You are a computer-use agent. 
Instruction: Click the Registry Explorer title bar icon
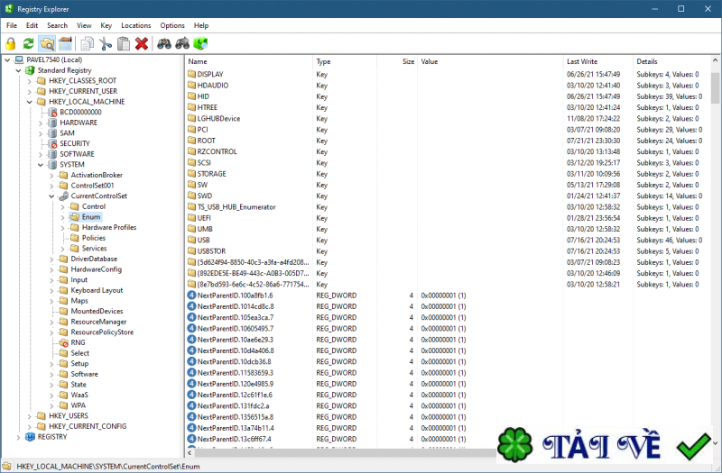tap(9, 9)
